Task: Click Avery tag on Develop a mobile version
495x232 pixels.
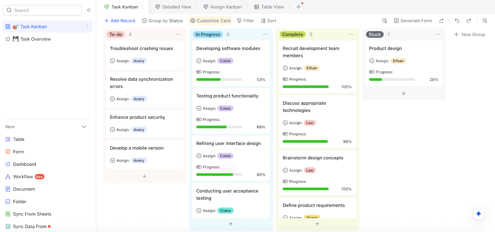Action: (139, 160)
